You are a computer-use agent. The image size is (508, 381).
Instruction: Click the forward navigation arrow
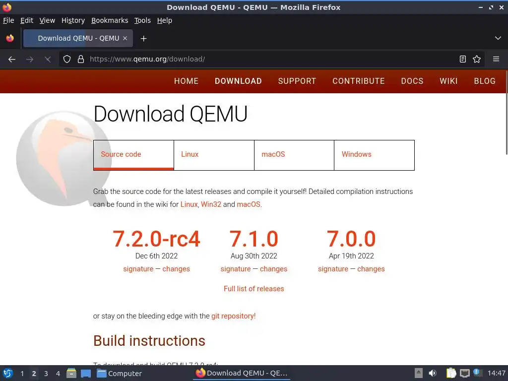tap(30, 60)
